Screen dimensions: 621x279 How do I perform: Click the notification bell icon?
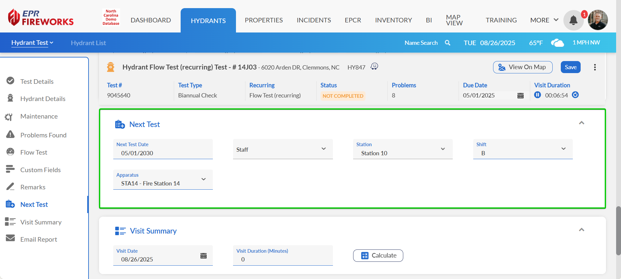(573, 20)
